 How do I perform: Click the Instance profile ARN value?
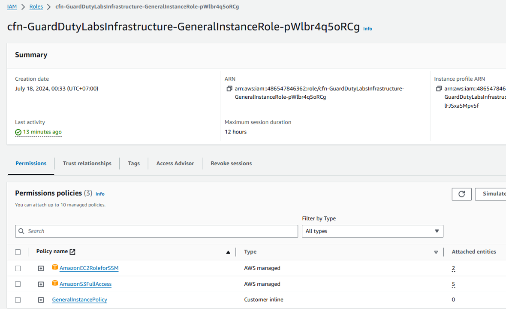[475, 97]
